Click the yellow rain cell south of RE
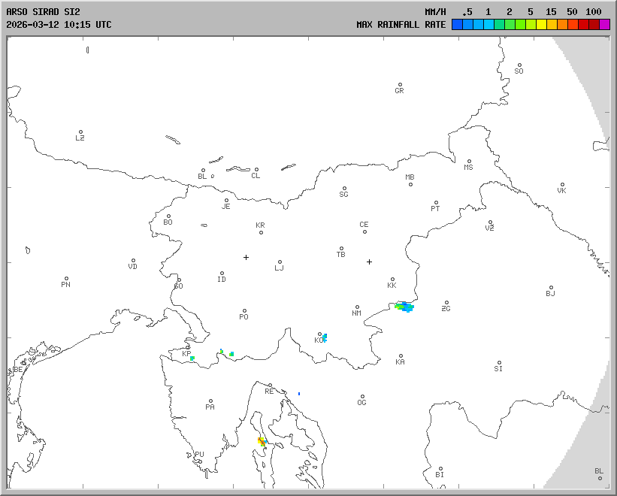 262,440
